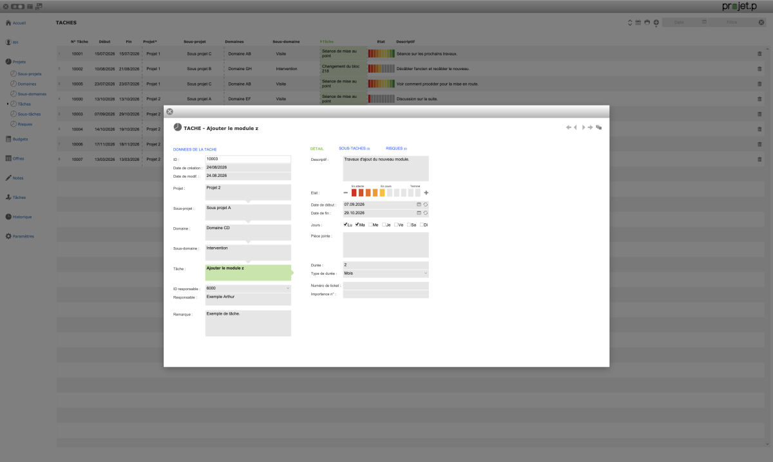Screen dimensions: 773x462
Task: Open Domaines in sidebar tree
Action: [x=23, y=84]
